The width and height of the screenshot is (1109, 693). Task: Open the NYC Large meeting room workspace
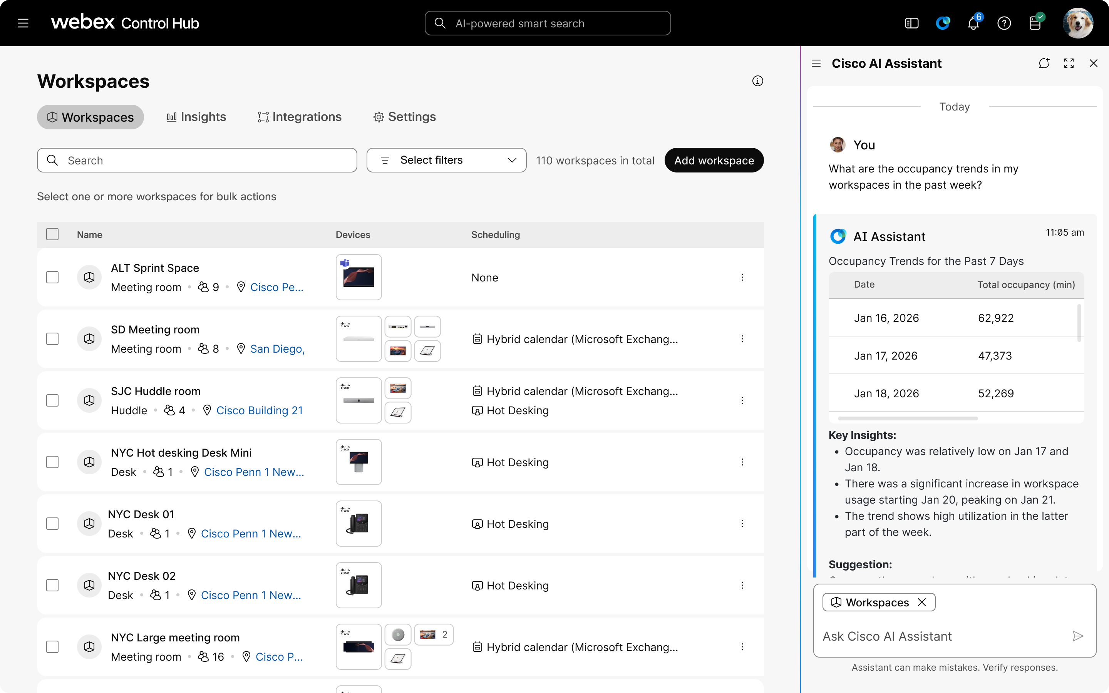pos(175,638)
